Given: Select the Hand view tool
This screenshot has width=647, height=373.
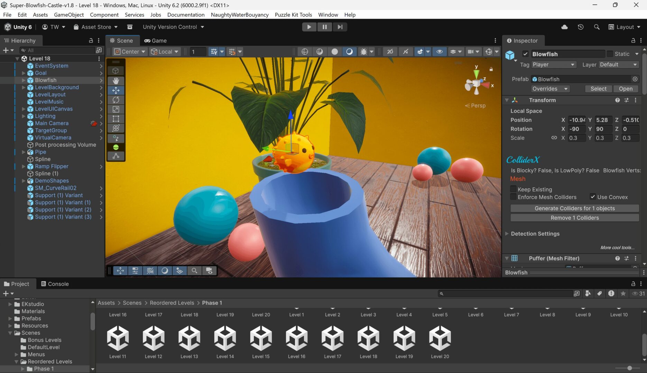Looking at the screenshot, I should (x=116, y=80).
